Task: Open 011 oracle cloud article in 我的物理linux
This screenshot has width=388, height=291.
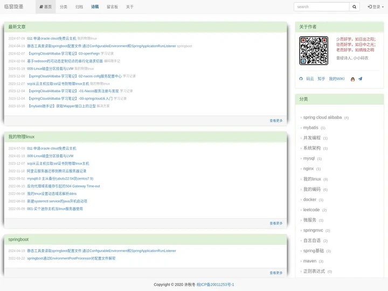Action: click(x=52, y=149)
